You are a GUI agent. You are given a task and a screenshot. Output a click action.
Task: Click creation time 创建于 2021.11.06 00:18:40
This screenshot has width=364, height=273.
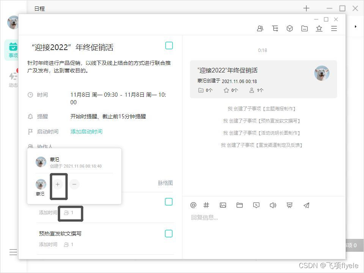tap(76, 166)
